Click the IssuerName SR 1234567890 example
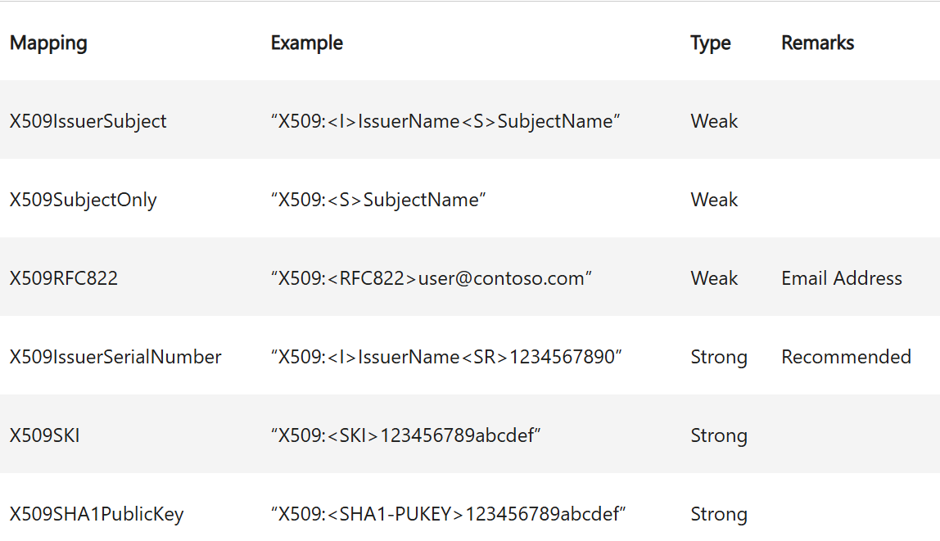The width and height of the screenshot is (940, 541). [447, 357]
